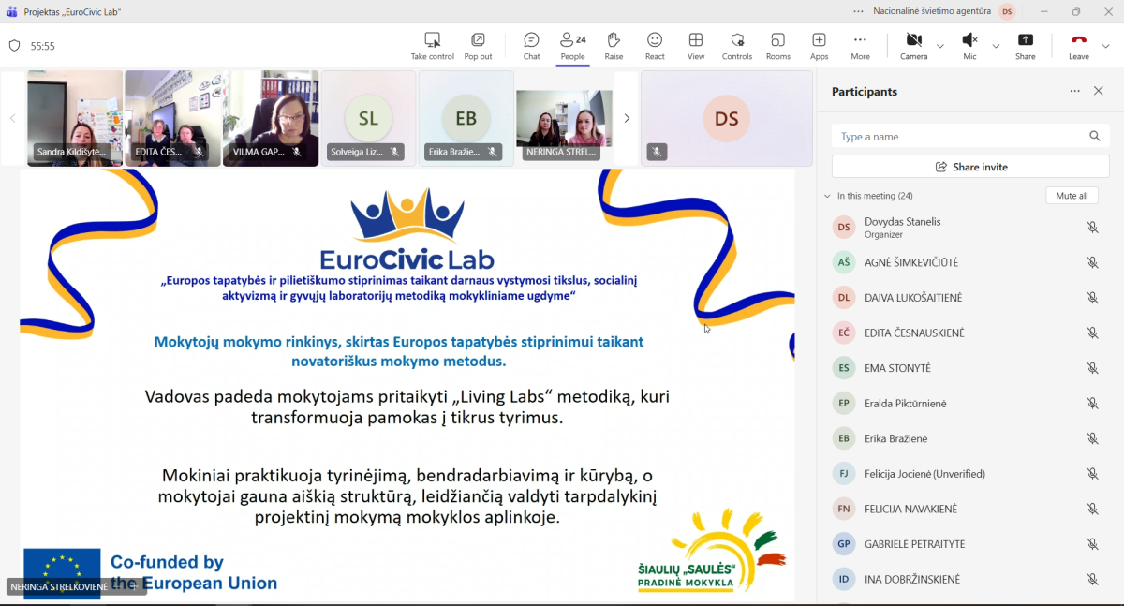
Task: Expand the Mic options dropdown arrow
Action: tap(996, 46)
